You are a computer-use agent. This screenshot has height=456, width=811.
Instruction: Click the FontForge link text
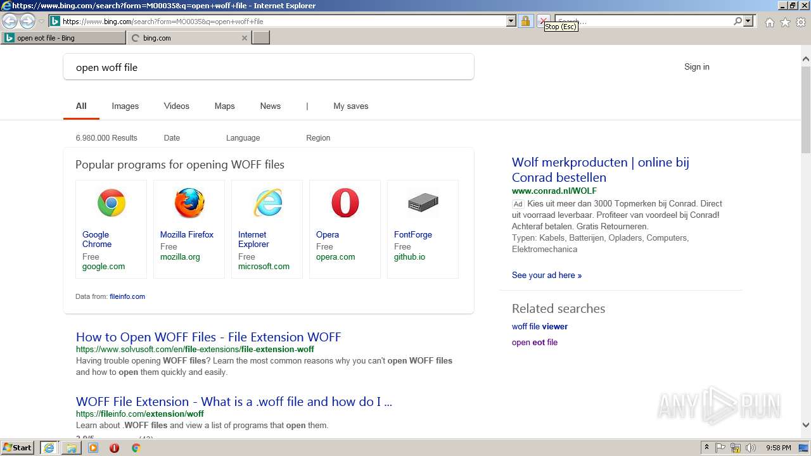click(x=413, y=234)
